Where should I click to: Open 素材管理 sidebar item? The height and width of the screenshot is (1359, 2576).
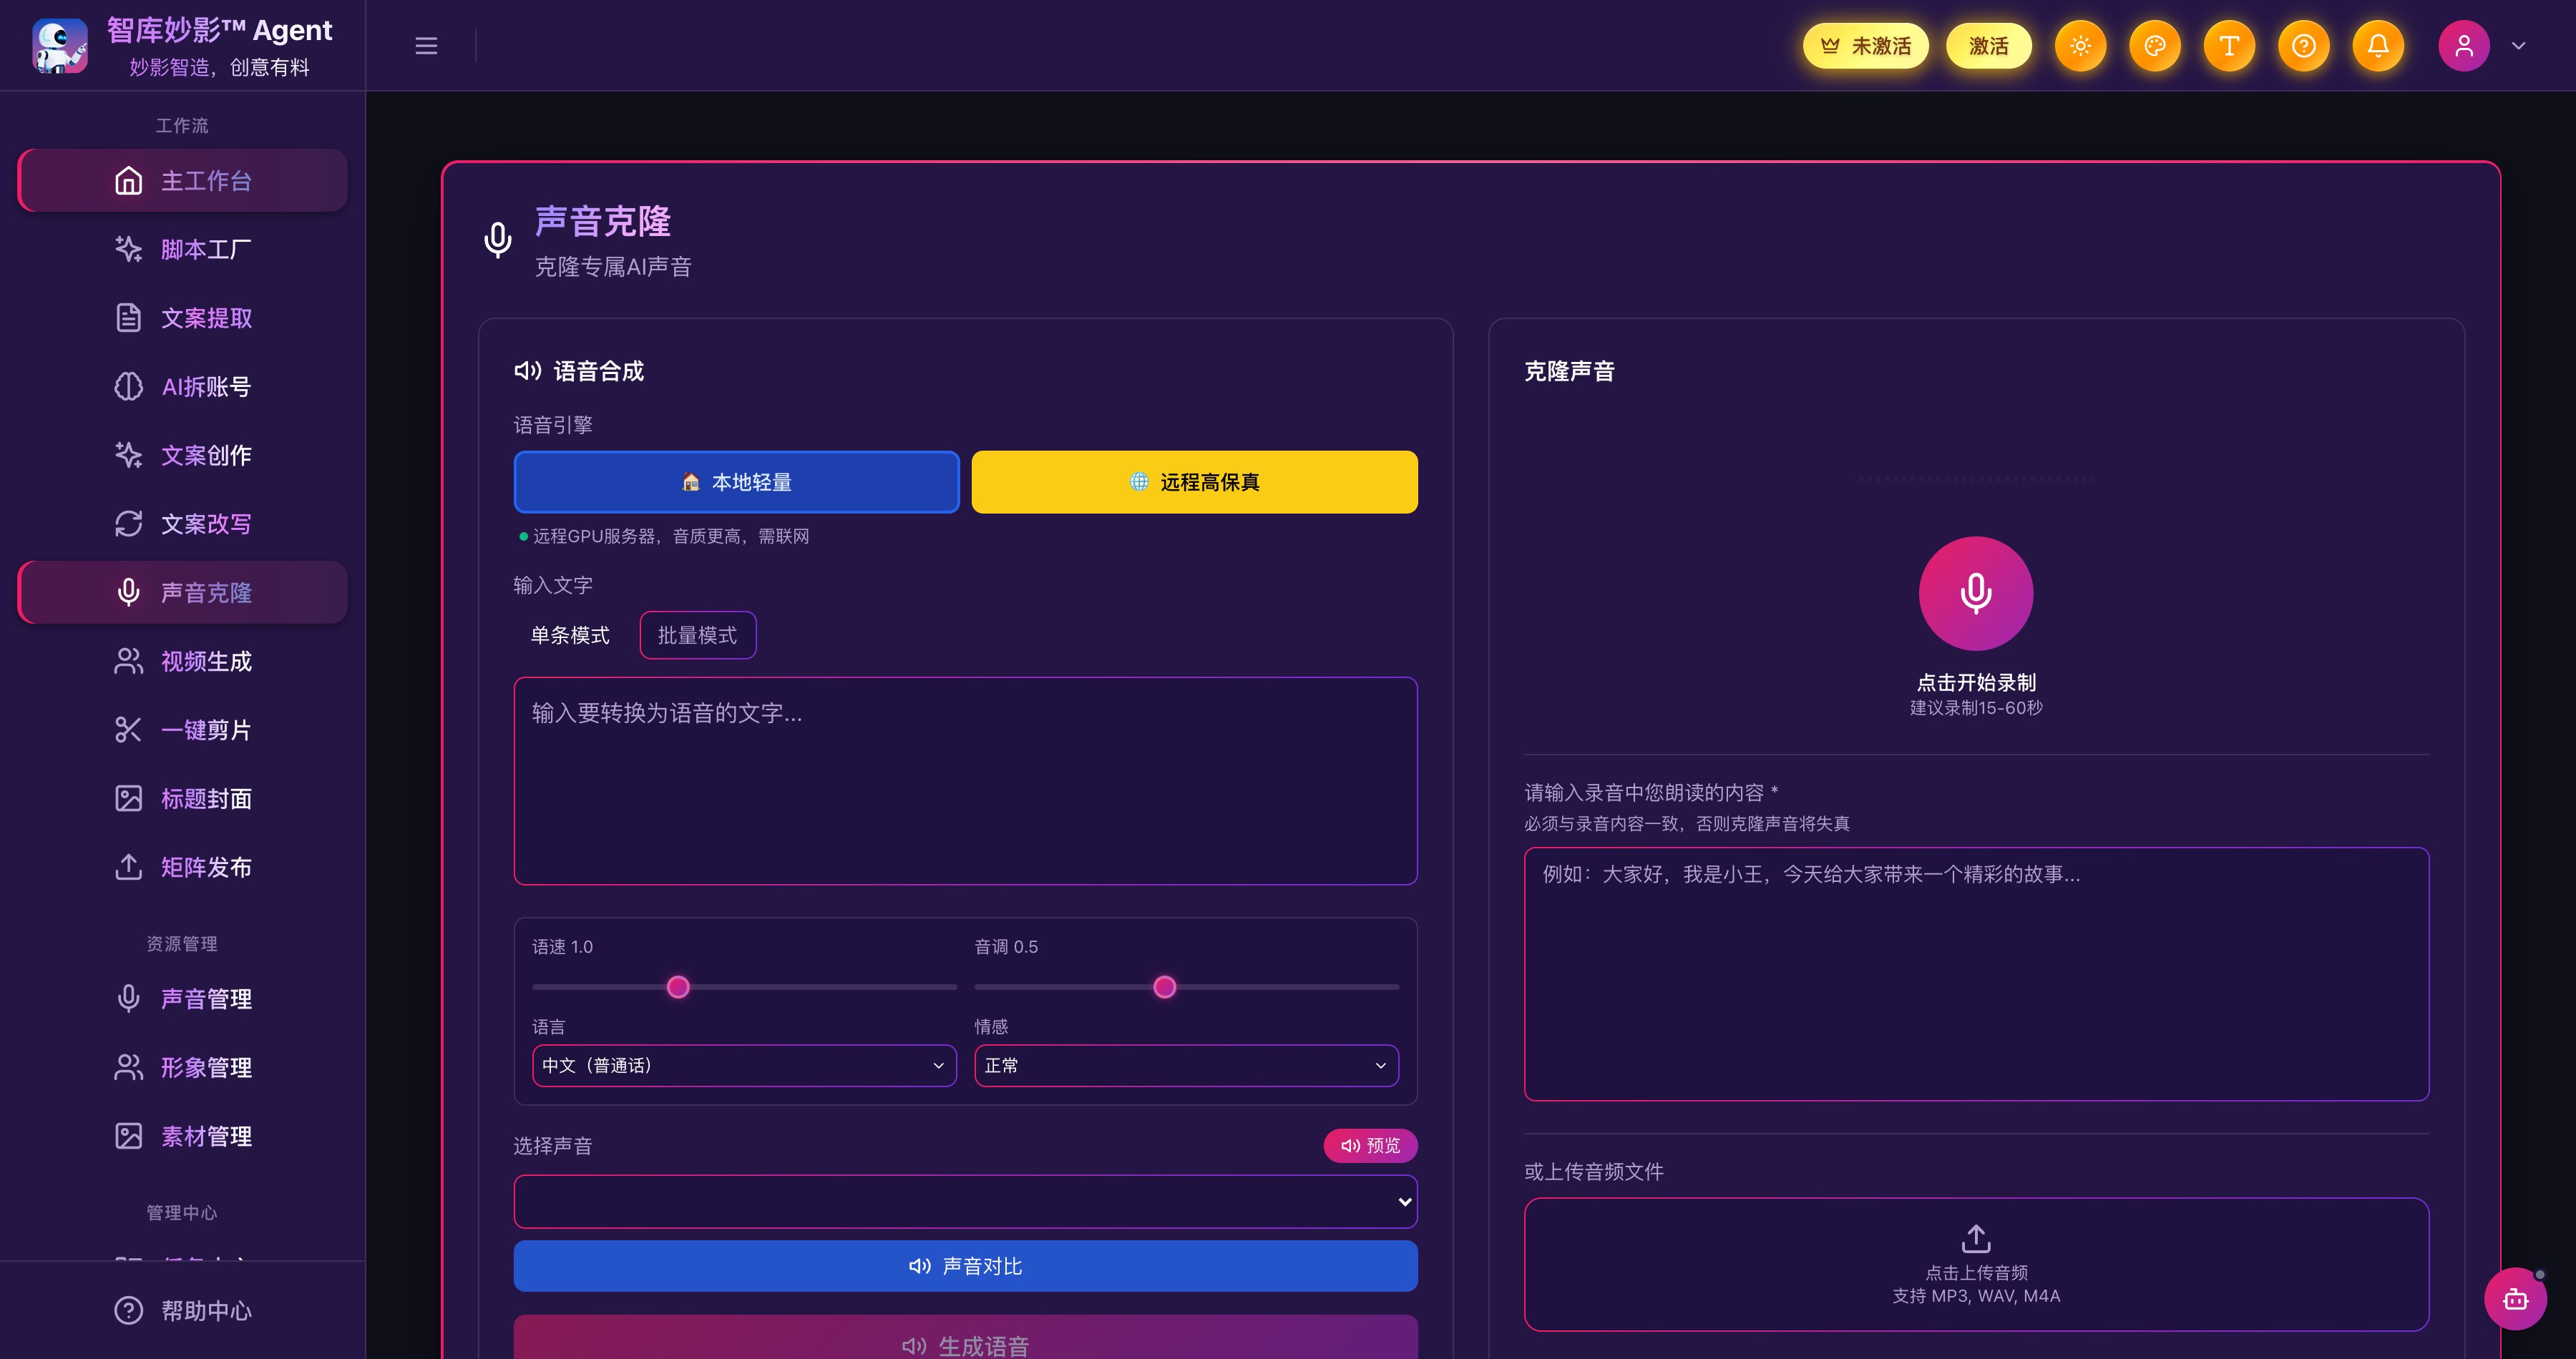click(x=183, y=1136)
